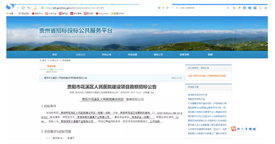Click inside the browser search box

pyautogui.click(x=202, y=8)
